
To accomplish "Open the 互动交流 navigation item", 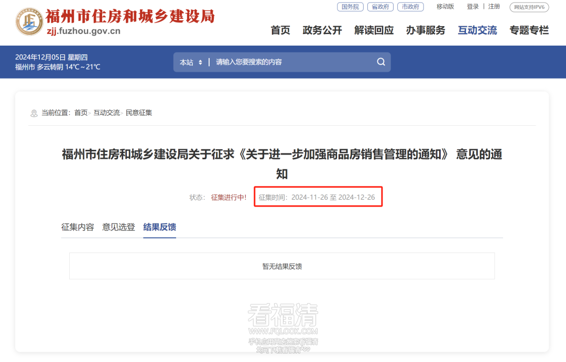I will [477, 30].
